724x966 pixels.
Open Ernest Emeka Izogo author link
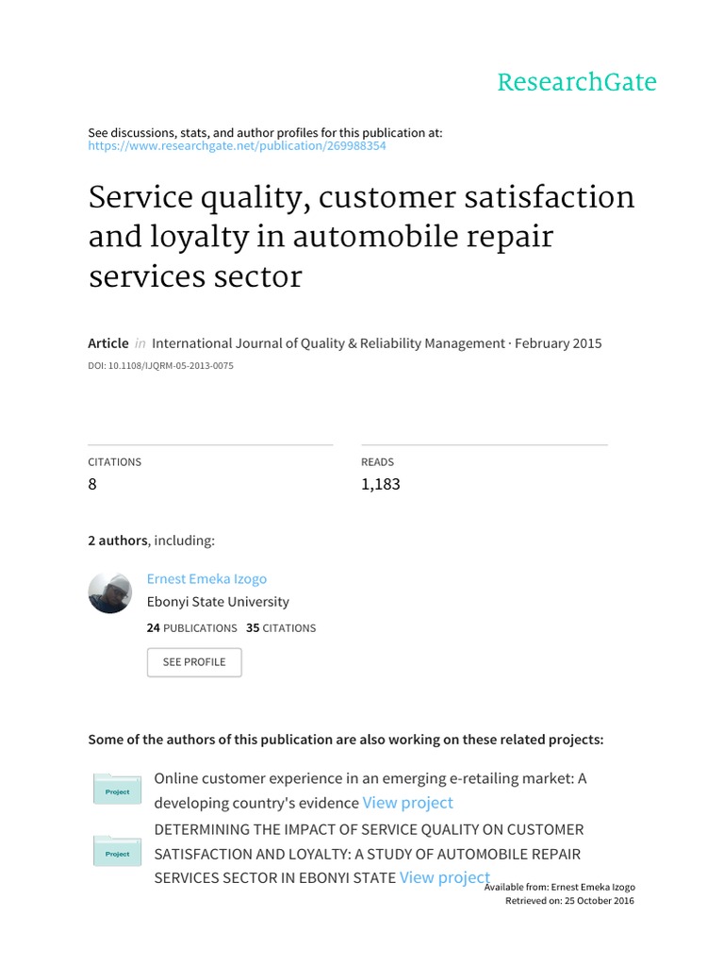[206, 579]
